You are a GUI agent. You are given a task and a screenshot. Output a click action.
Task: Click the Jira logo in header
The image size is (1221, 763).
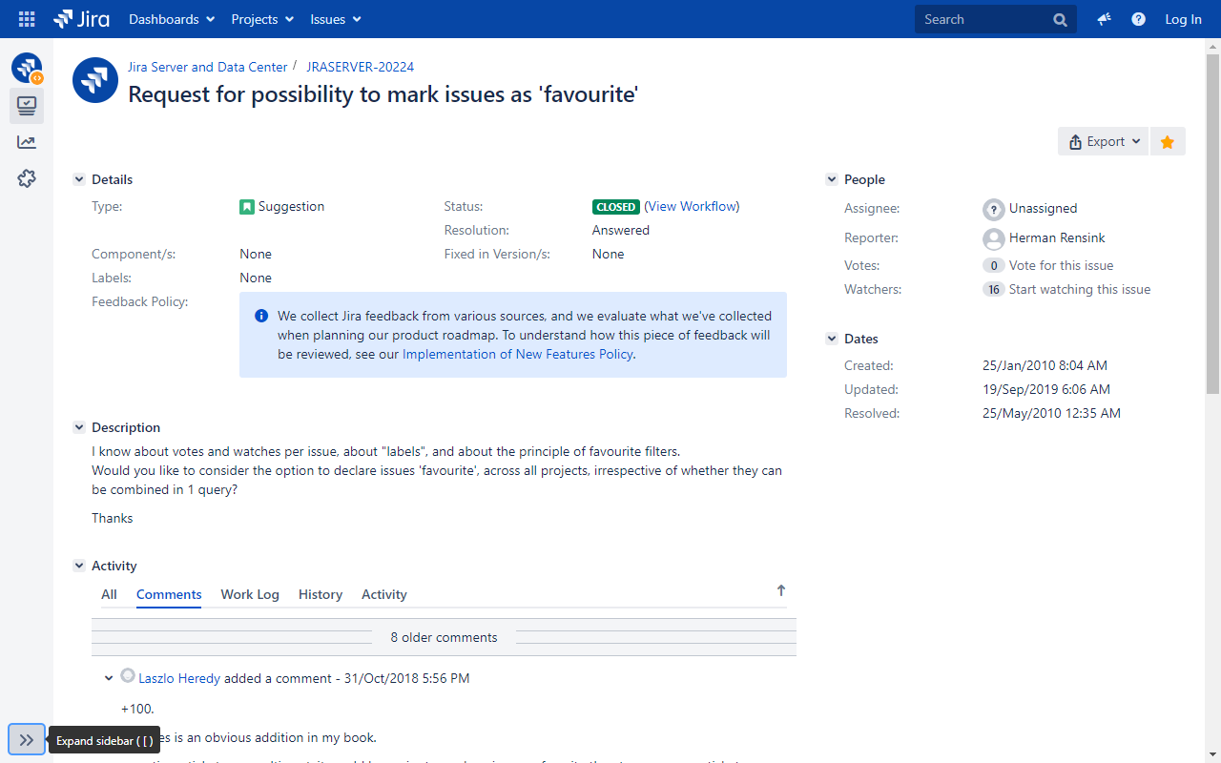[81, 19]
